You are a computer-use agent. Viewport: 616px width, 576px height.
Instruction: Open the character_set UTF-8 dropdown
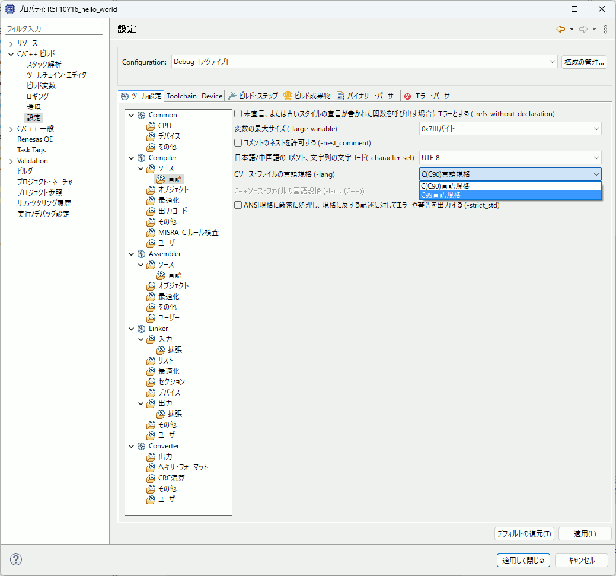pyautogui.click(x=510, y=158)
